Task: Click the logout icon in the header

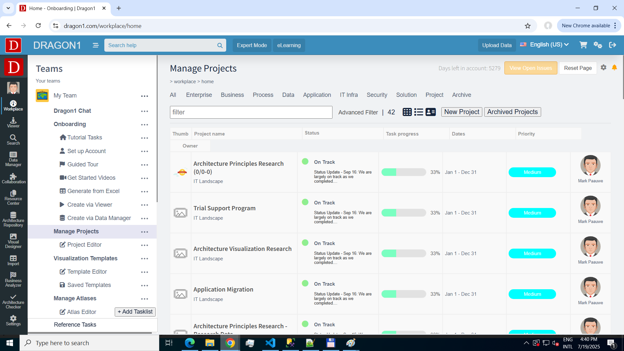Action: (613, 45)
